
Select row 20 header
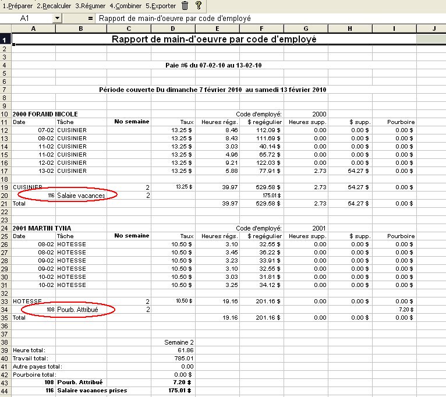tap(5, 196)
